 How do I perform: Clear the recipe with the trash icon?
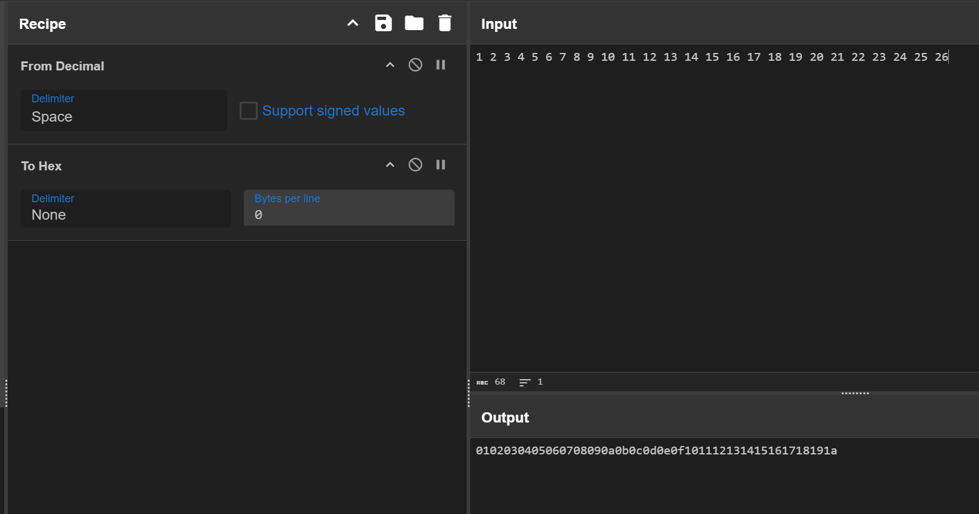point(444,23)
